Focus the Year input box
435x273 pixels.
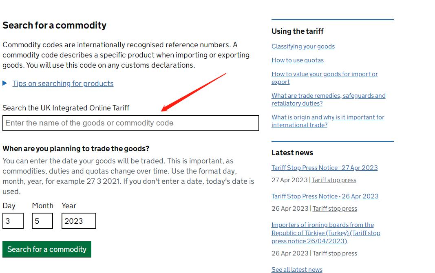click(x=79, y=221)
